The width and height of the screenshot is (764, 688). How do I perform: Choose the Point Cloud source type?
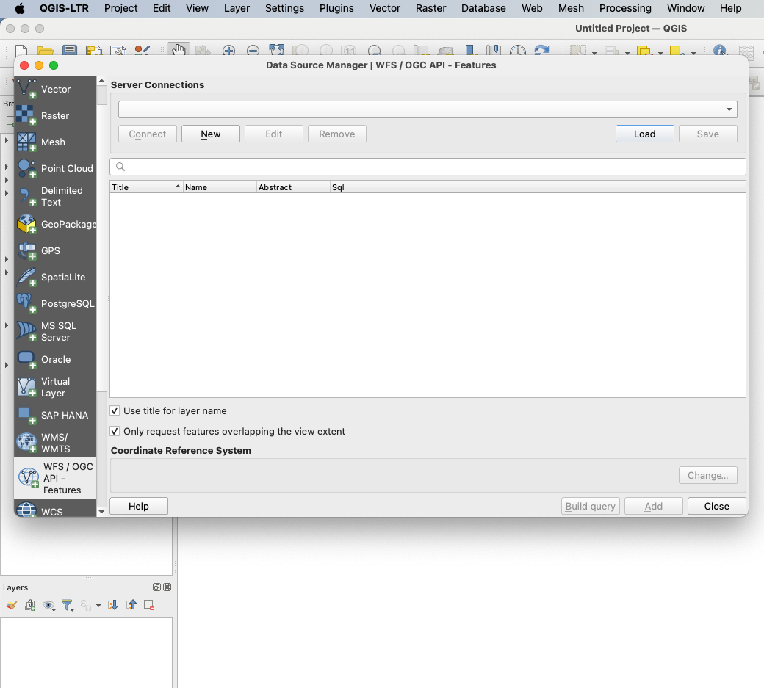[x=56, y=168]
